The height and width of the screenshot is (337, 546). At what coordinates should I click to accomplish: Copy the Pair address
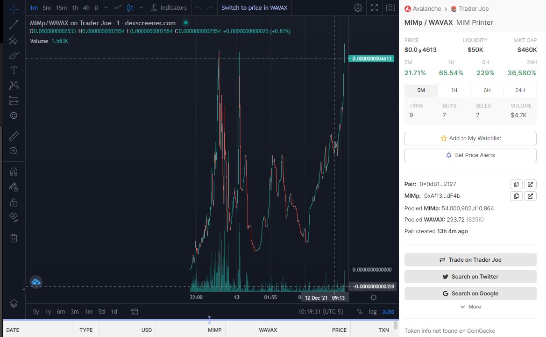pos(516,184)
